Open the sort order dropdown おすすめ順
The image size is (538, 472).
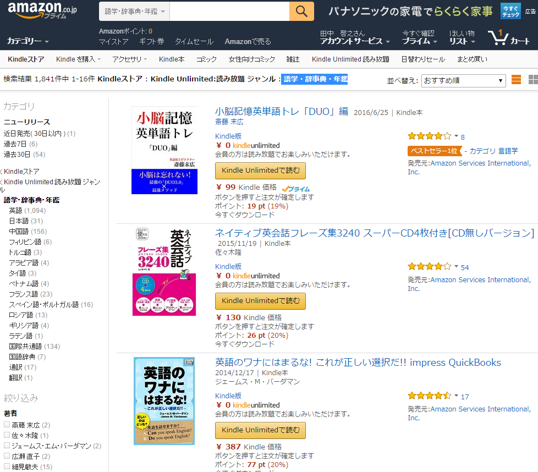(x=463, y=81)
